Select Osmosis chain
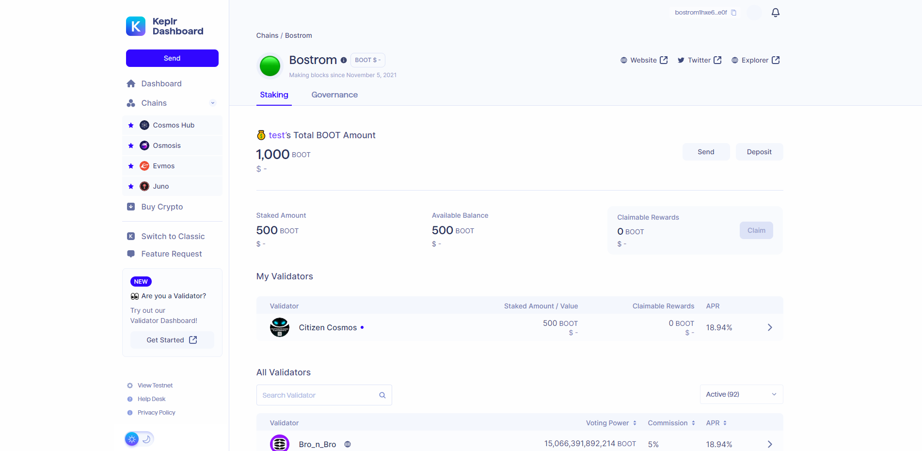This screenshot has width=922, height=451. 172,145
